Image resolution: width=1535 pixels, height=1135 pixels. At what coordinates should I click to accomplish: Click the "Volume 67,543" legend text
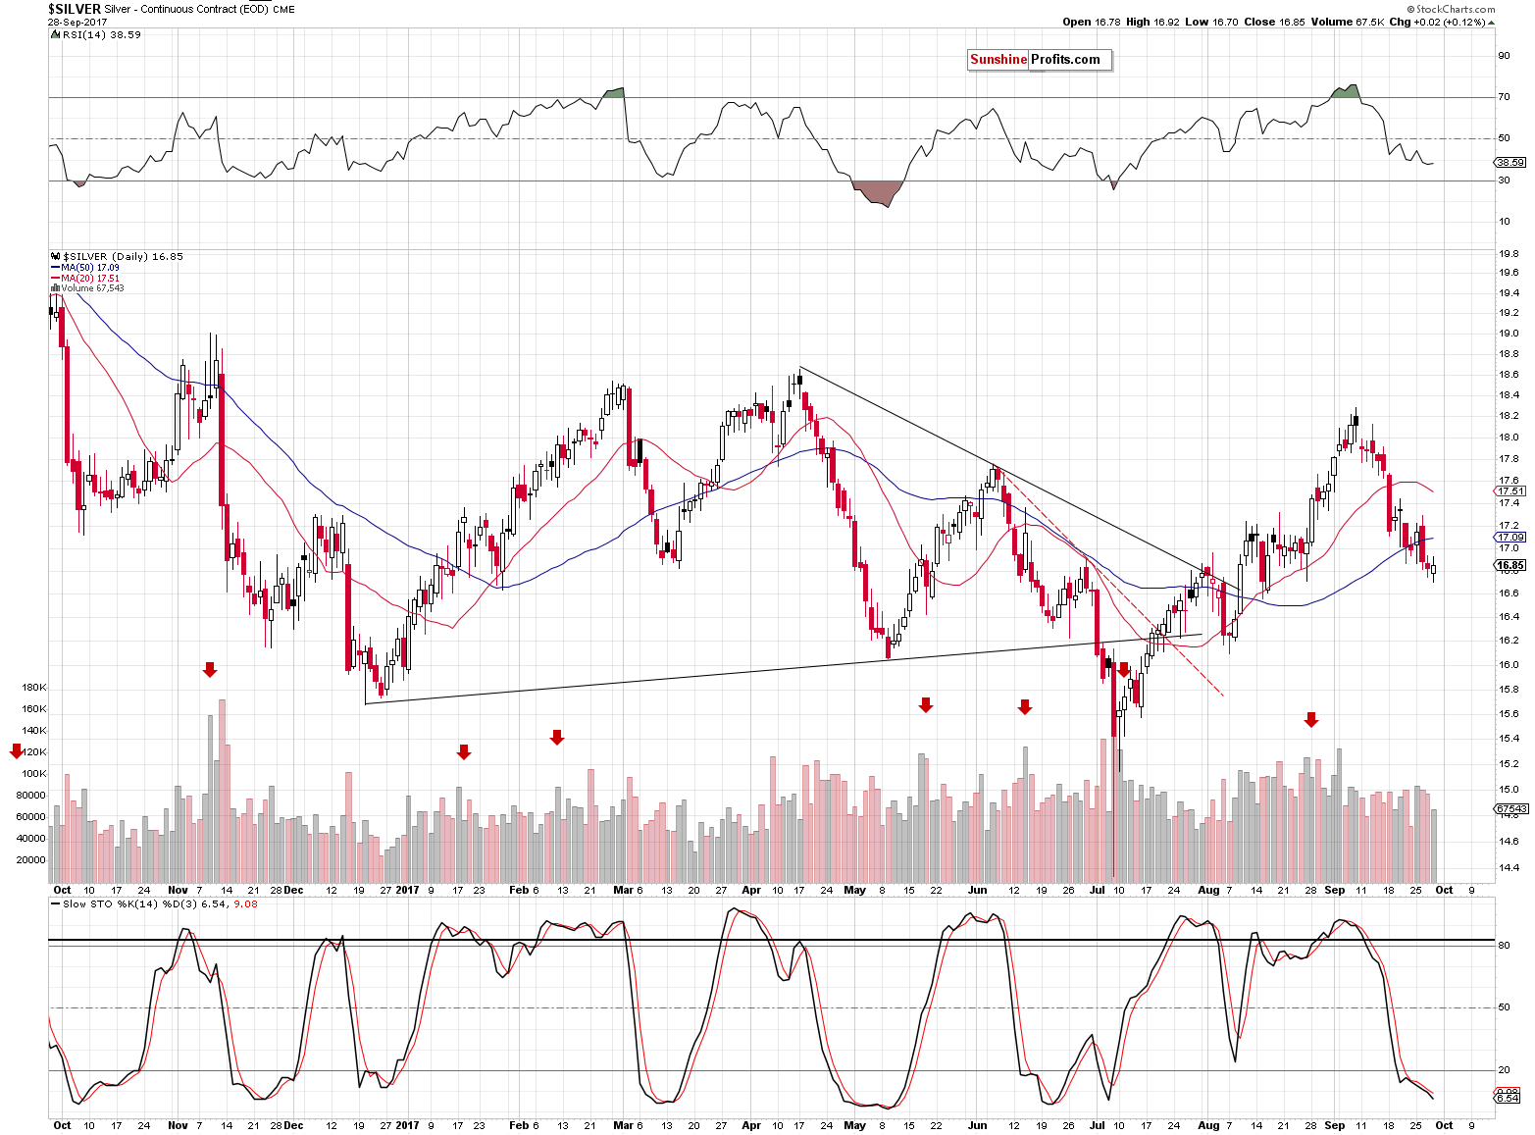(92, 288)
